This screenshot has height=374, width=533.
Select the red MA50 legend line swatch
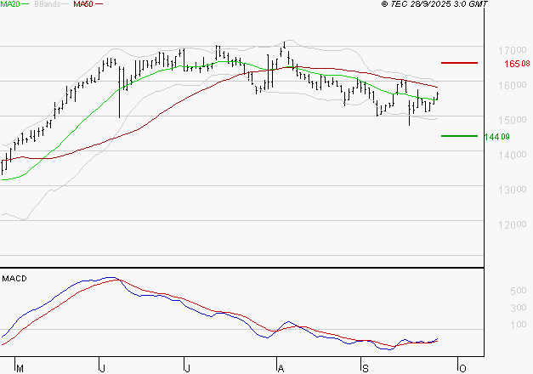[x=99, y=4]
